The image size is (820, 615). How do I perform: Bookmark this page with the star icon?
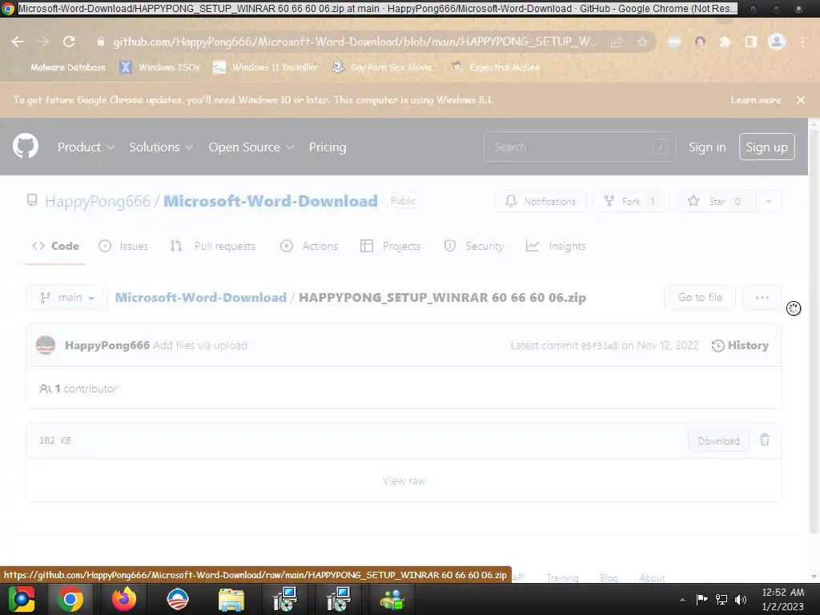pos(641,42)
